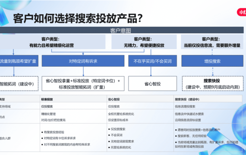Screen dimensions: 246x155
Task: Click the text 仅设置目标成本
Action: coord(118,120)
